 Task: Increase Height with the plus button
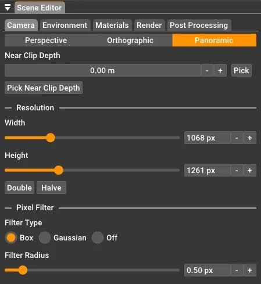(250, 170)
